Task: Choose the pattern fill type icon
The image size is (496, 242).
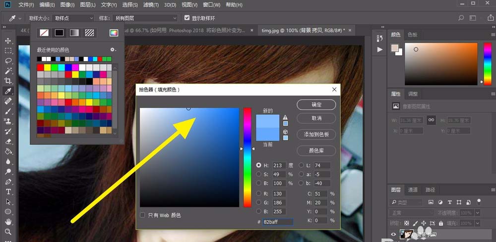Action: (89, 33)
